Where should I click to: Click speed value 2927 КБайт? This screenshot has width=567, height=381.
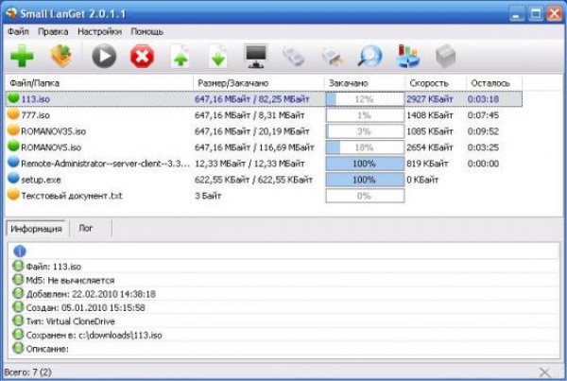click(430, 99)
